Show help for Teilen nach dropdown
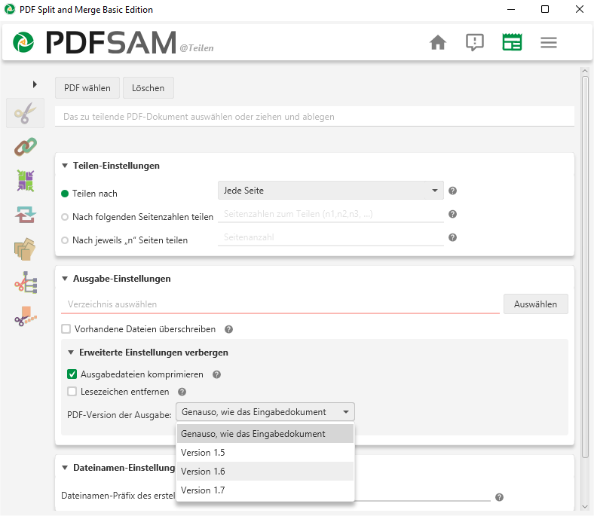Screen dimensions: 594x516 click(452, 191)
